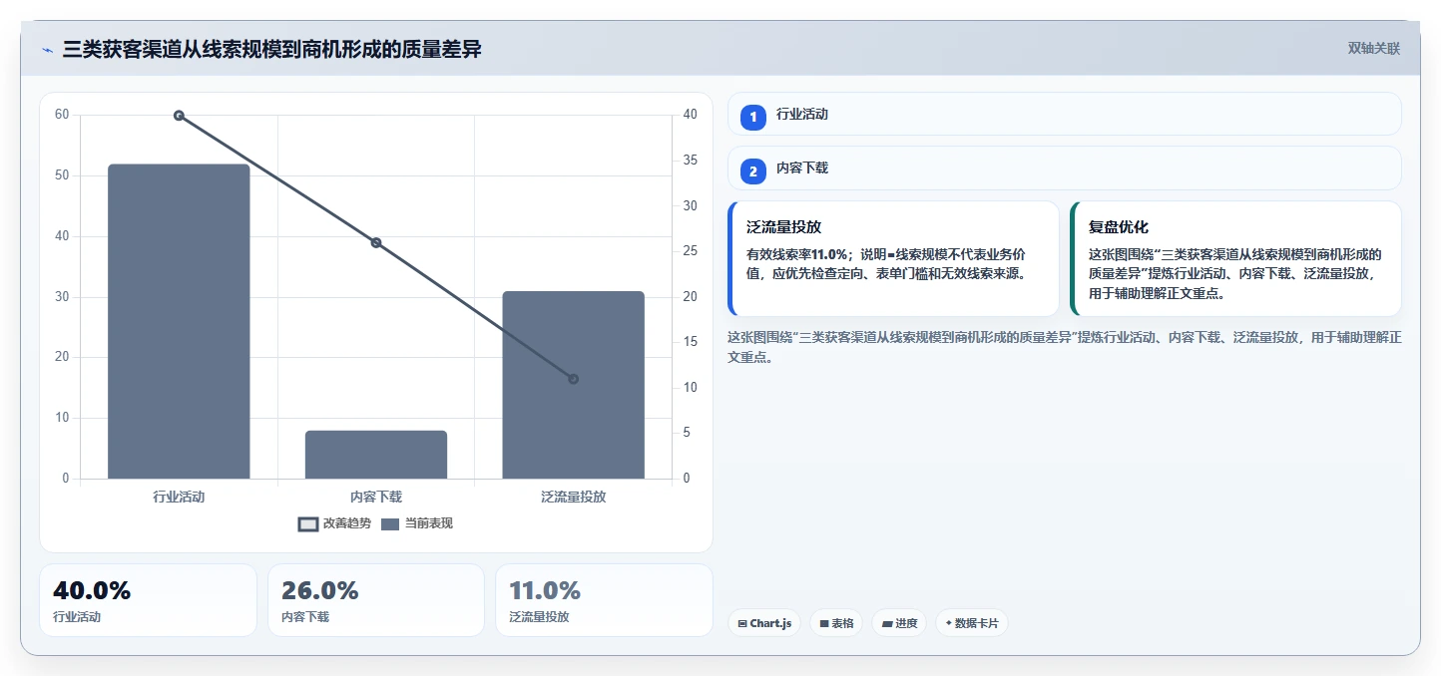Click the 内容下载 bar in chart
Viewport: 1441px width, 676px height.
[x=376, y=455]
